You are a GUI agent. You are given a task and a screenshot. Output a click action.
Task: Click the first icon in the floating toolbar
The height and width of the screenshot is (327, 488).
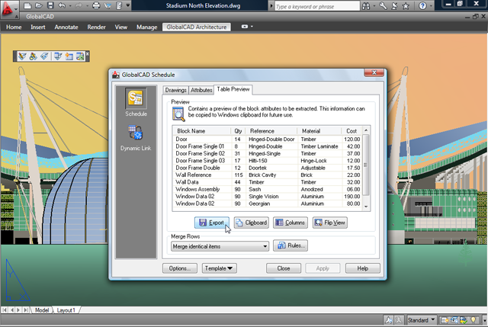pos(21,56)
